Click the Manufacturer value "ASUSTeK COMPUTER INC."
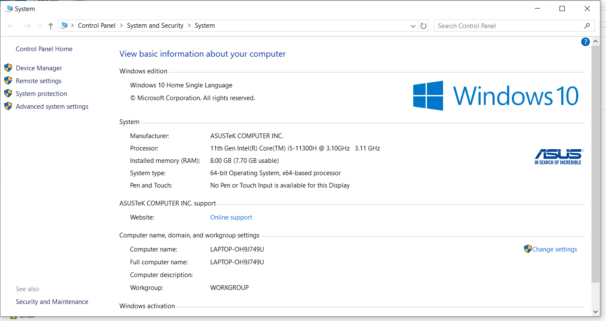 point(247,136)
